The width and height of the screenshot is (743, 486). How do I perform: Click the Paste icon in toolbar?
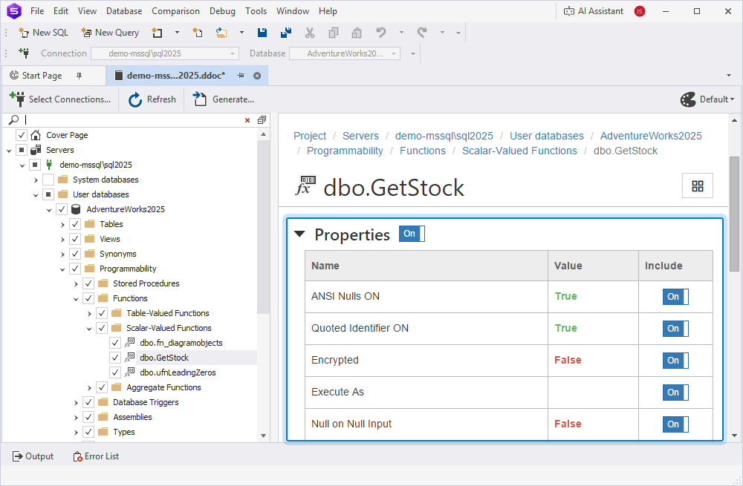click(357, 33)
